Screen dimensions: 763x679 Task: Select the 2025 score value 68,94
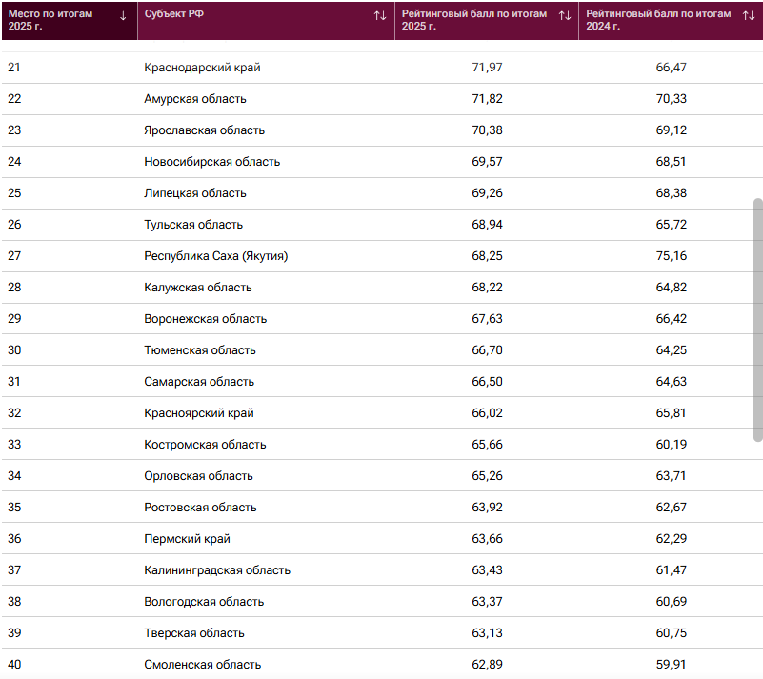[x=487, y=225]
